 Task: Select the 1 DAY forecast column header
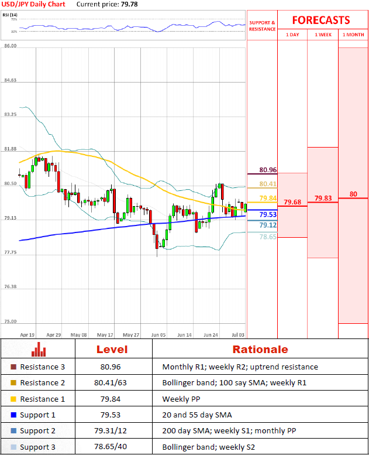[x=292, y=35]
